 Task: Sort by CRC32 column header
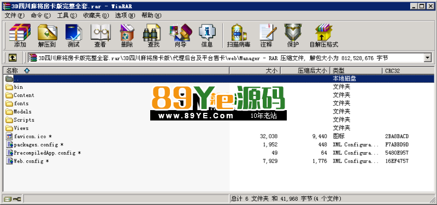pyautogui.click(x=408, y=71)
